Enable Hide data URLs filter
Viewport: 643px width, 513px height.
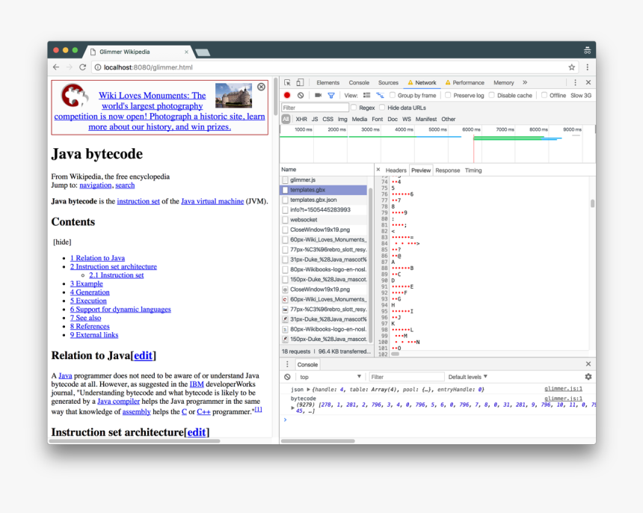click(384, 108)
